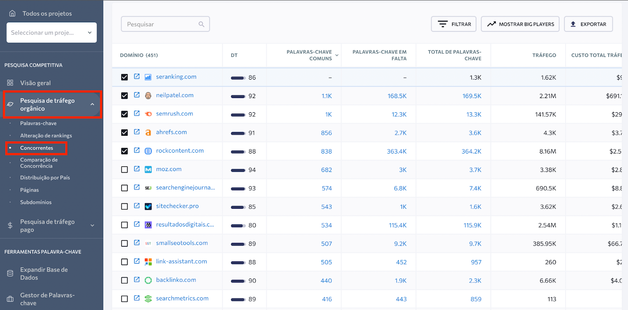The height and width of the screenshot is (310, 628).
Task: Uncheck the seranking.com checkbox
Action: click(124, 77)
